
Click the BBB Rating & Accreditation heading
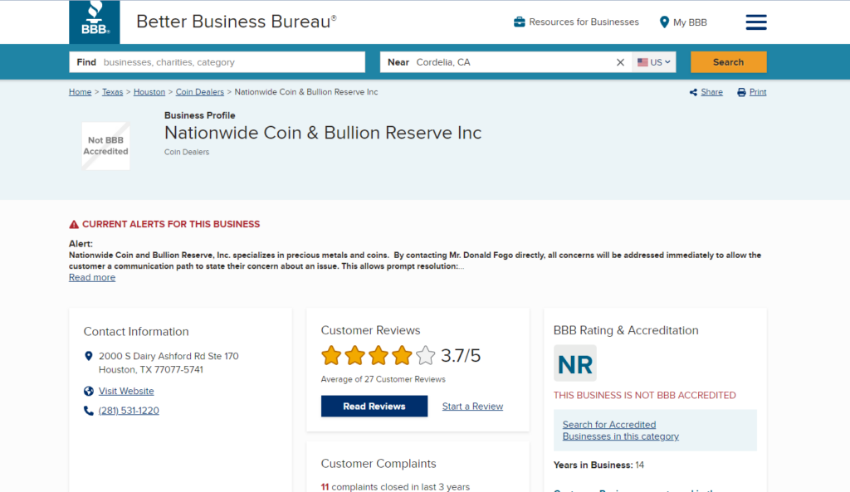click(x=626, y=330)
